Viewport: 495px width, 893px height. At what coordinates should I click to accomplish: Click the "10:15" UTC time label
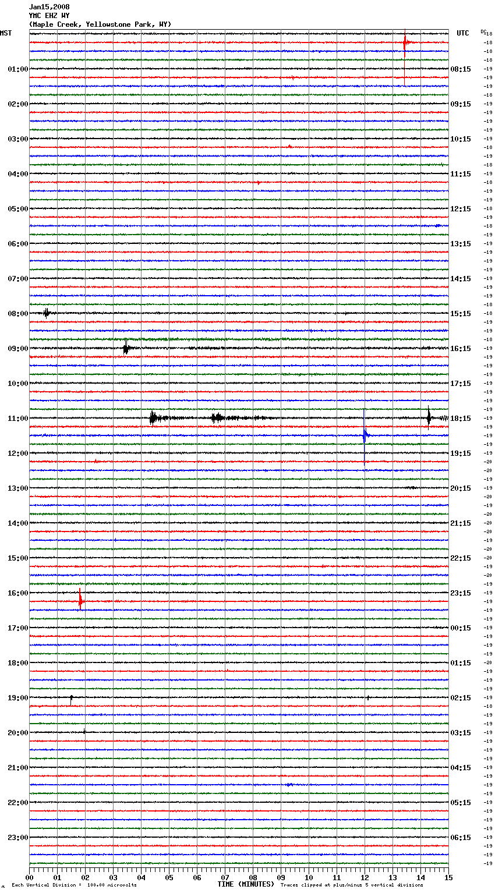(x=461, y=139)
